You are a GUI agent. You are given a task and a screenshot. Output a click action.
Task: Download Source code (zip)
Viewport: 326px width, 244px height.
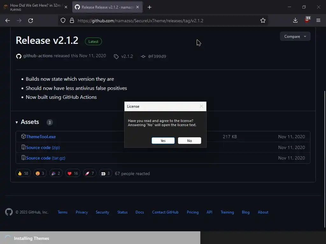point(43,147)
